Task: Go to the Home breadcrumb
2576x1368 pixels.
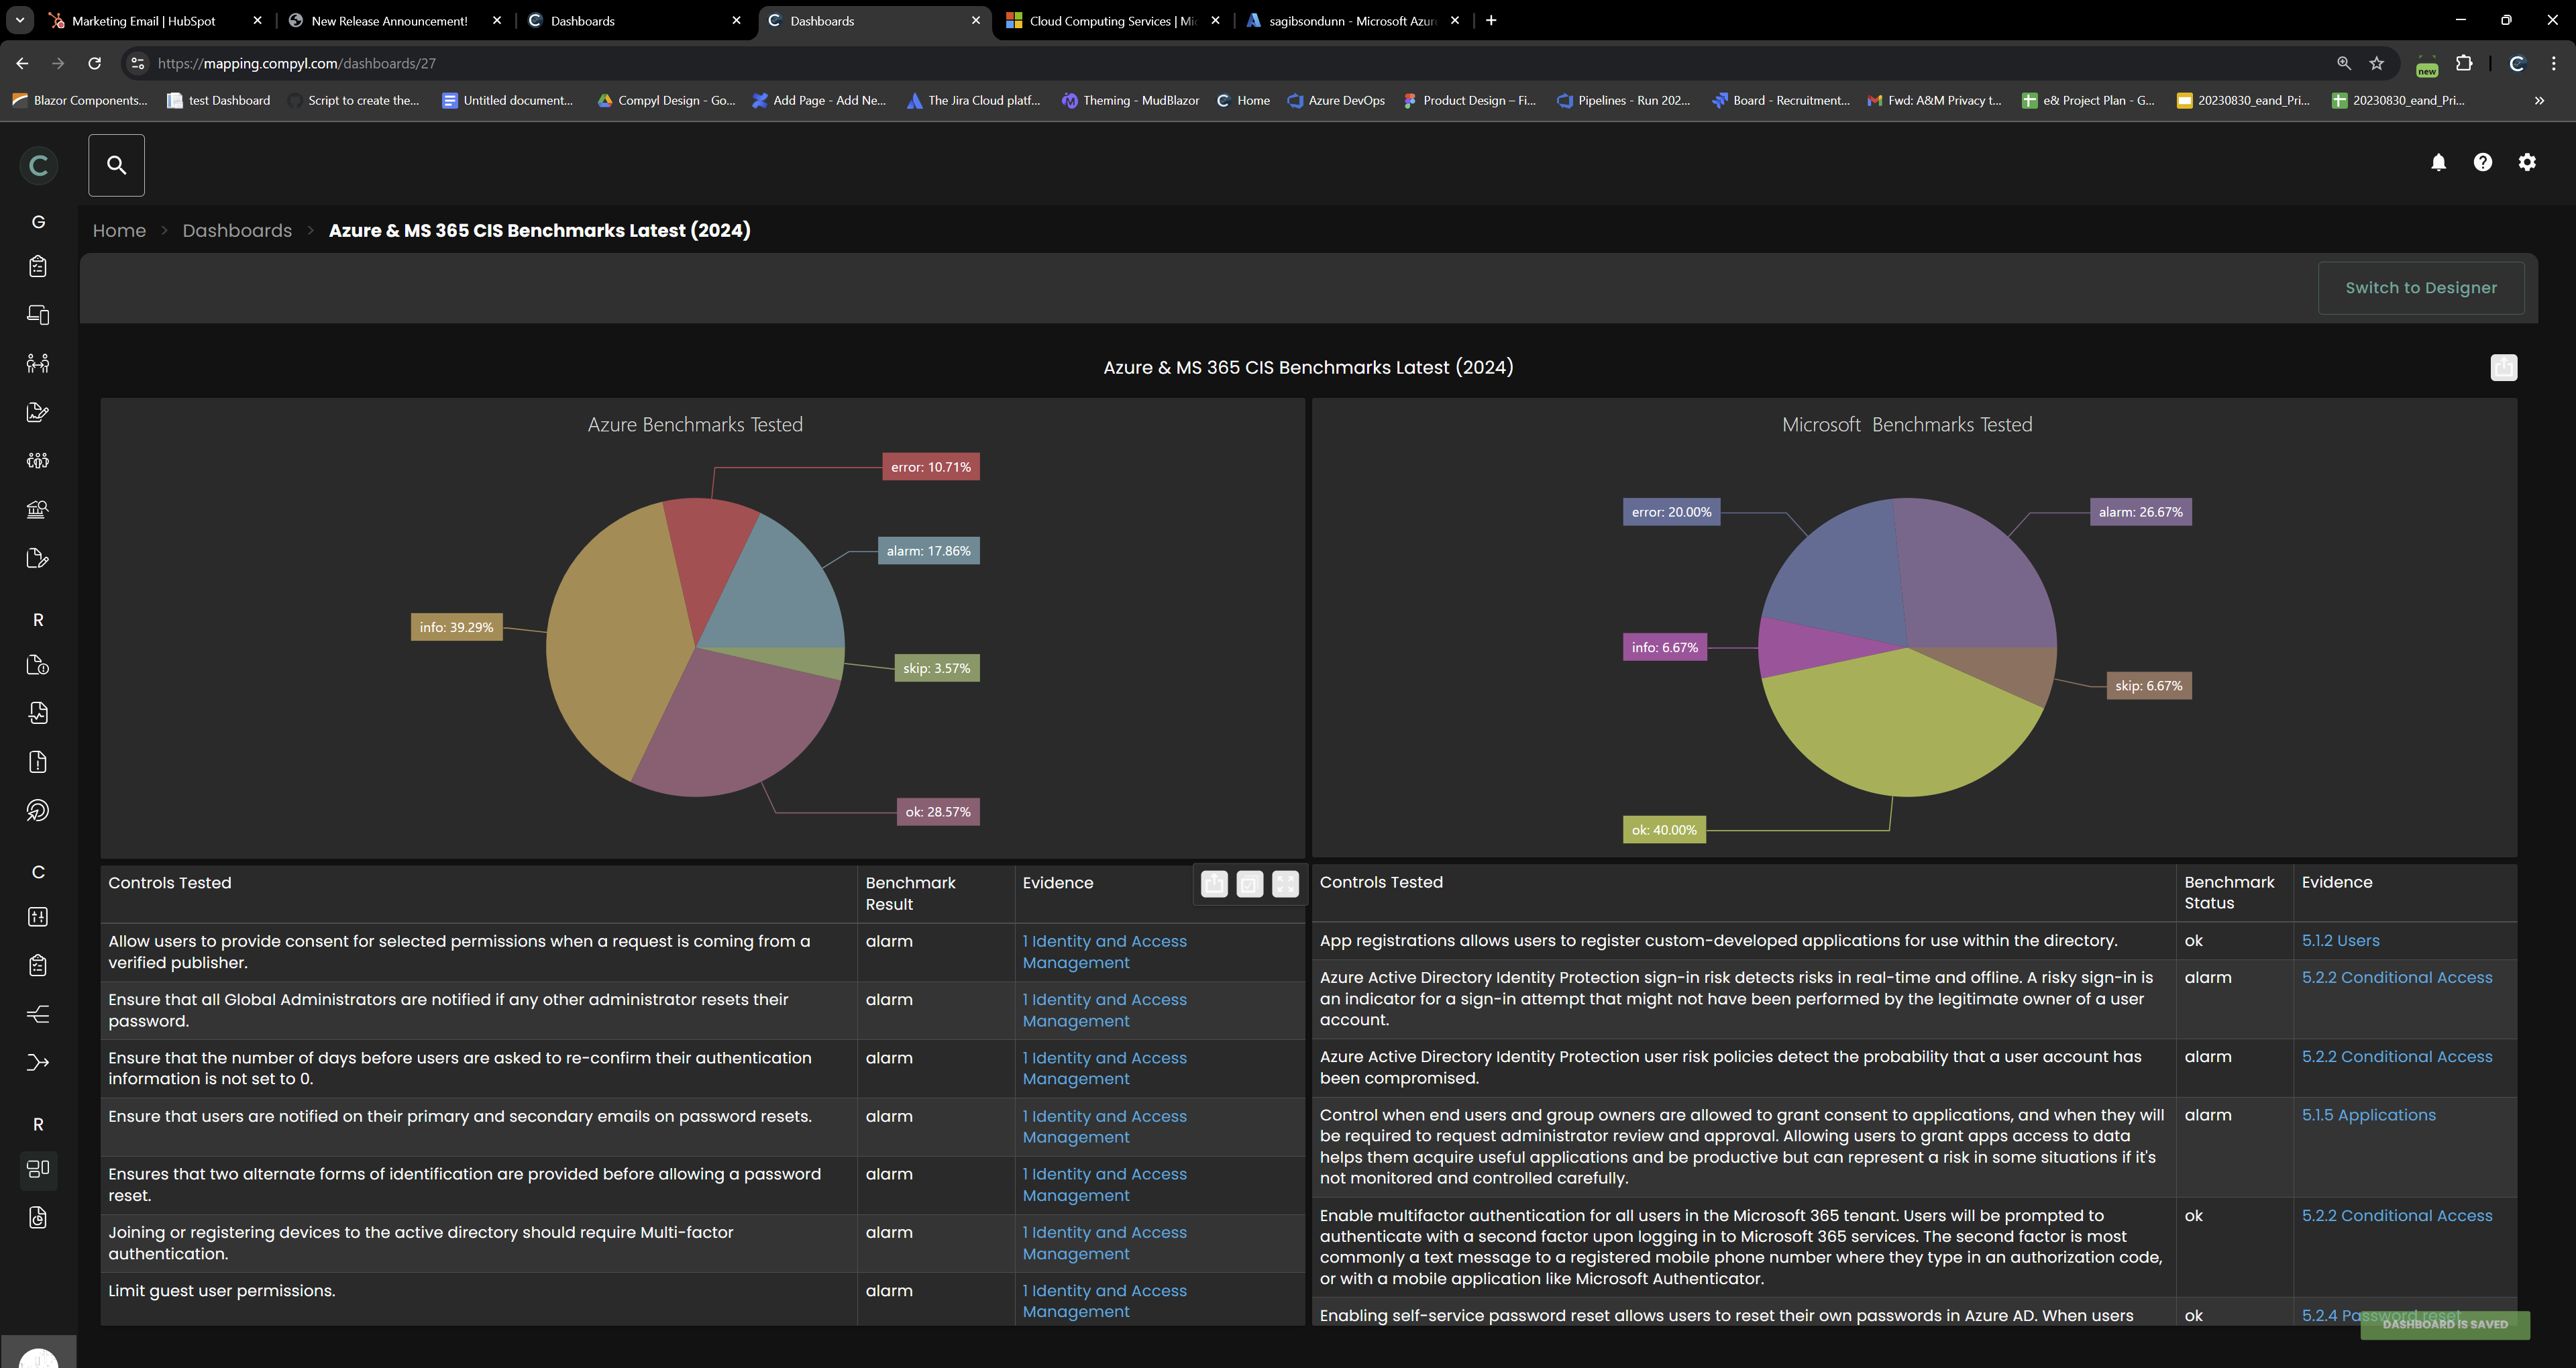Action: [119, 231]
